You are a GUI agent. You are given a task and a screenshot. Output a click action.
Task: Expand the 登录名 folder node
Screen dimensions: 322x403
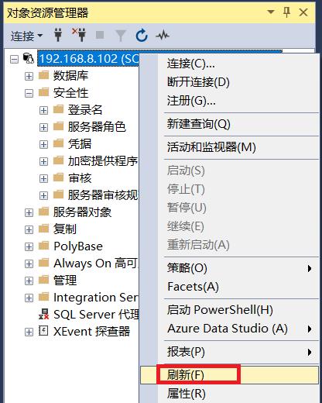coord(43,110)
